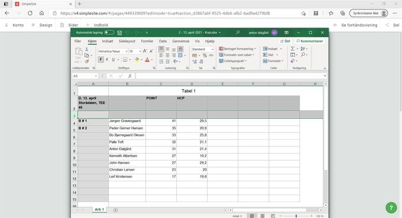Select the Ark 1 sheet tab
This screenshot has height=218, width=402.
point(99,210)
